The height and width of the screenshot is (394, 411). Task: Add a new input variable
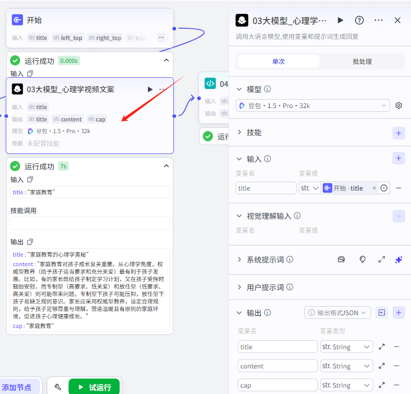(398, 158)
